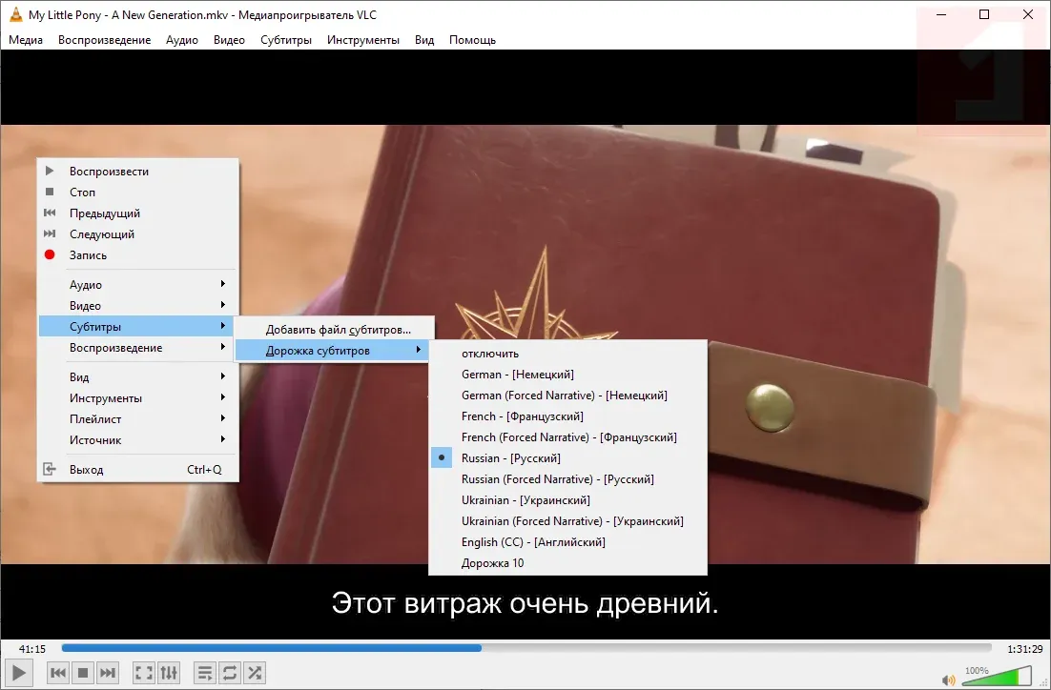This screenshot has width=1051, height=690.
Task: Maximize the VLC window
Action: [984, 14]
